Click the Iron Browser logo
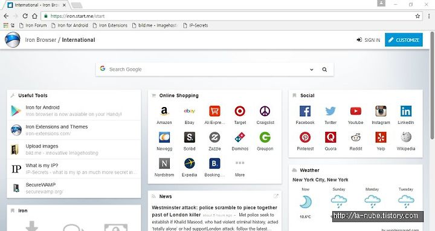The image size is (435, 231). [x=13, y=40]
